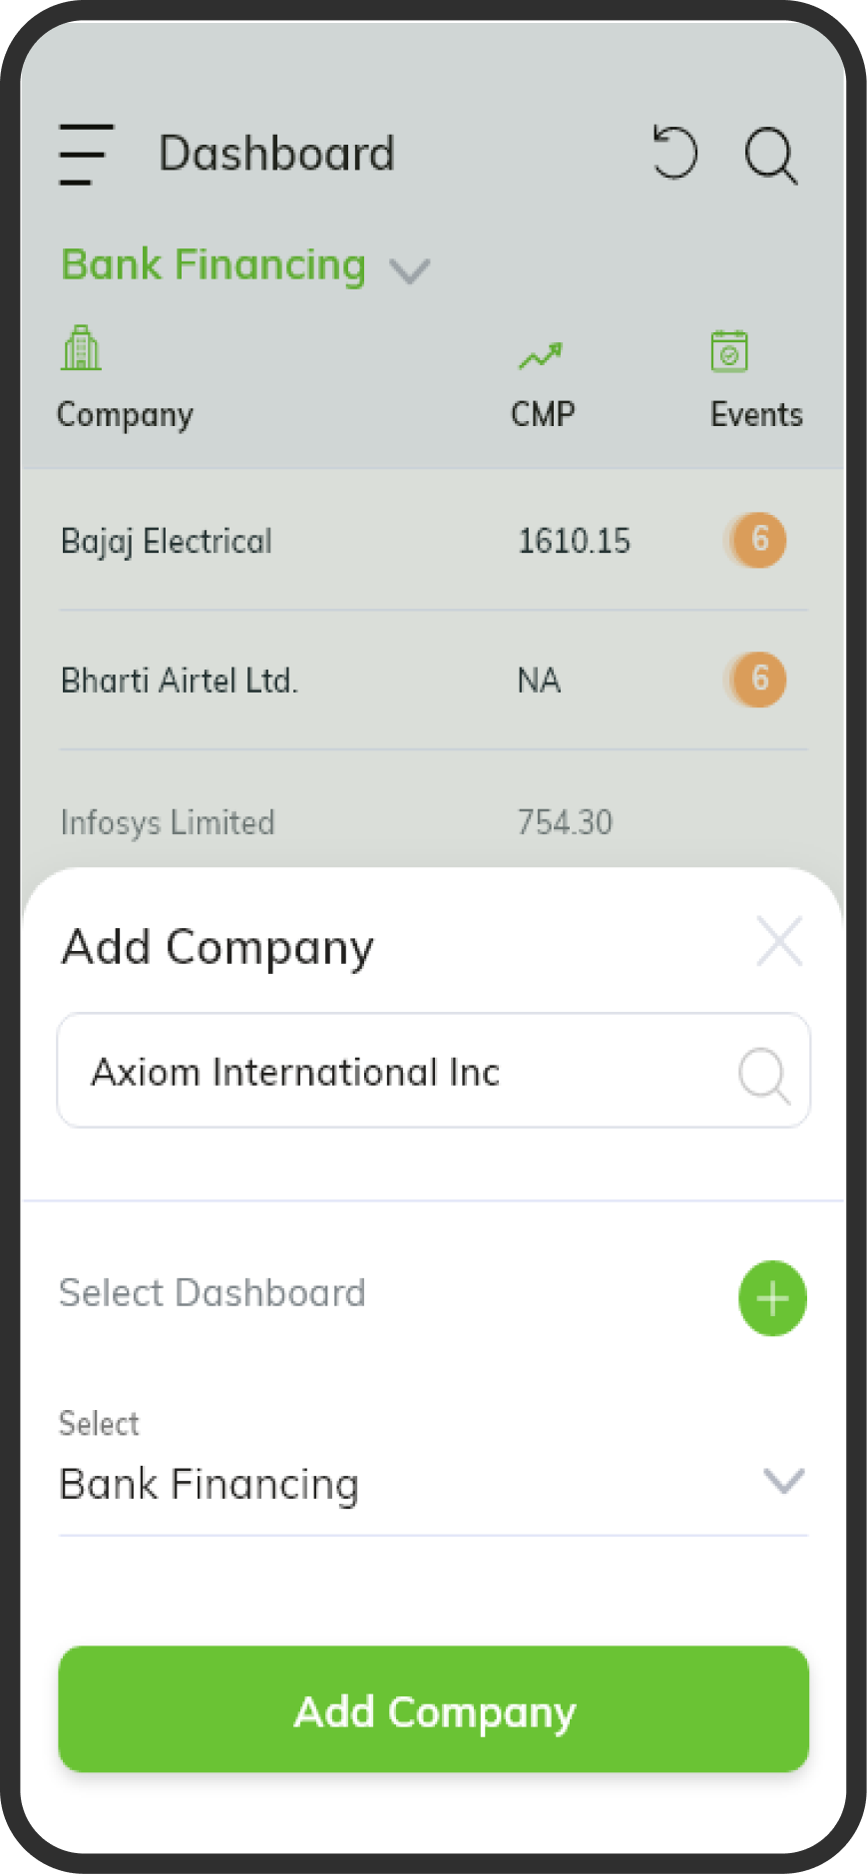The width and height of the screenshot is (867, 1874).
Task: Click the Company building icon
Action: coord(81,348)
